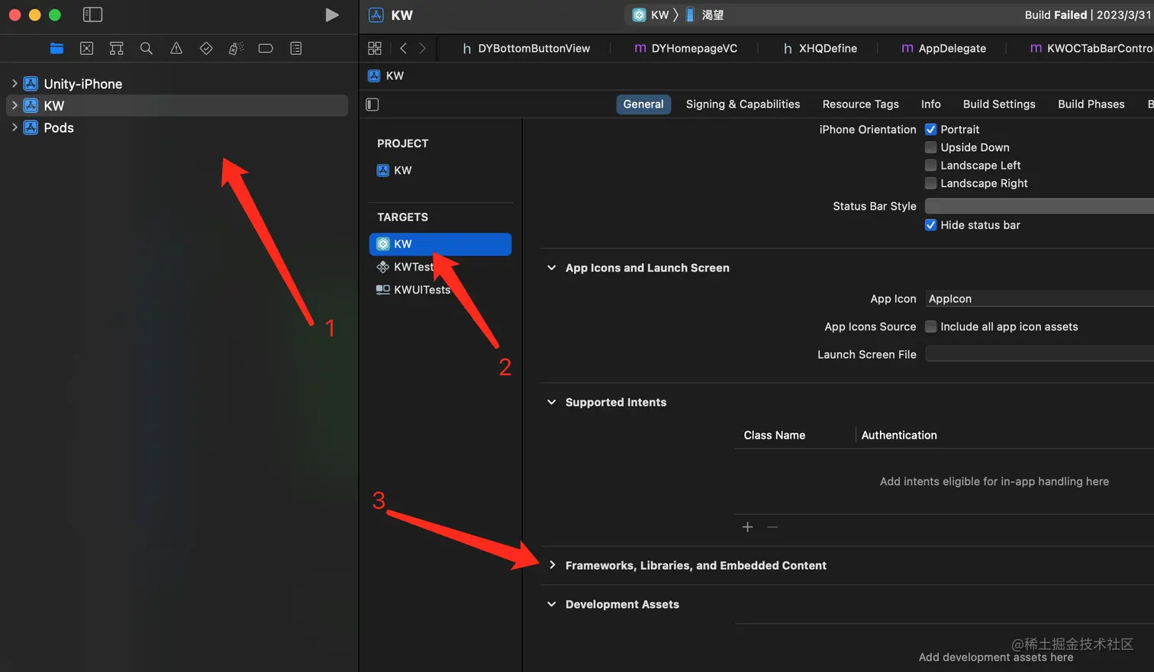Collapse the Development Assets section
The image size is (1154, 672).
coord(552,604)
